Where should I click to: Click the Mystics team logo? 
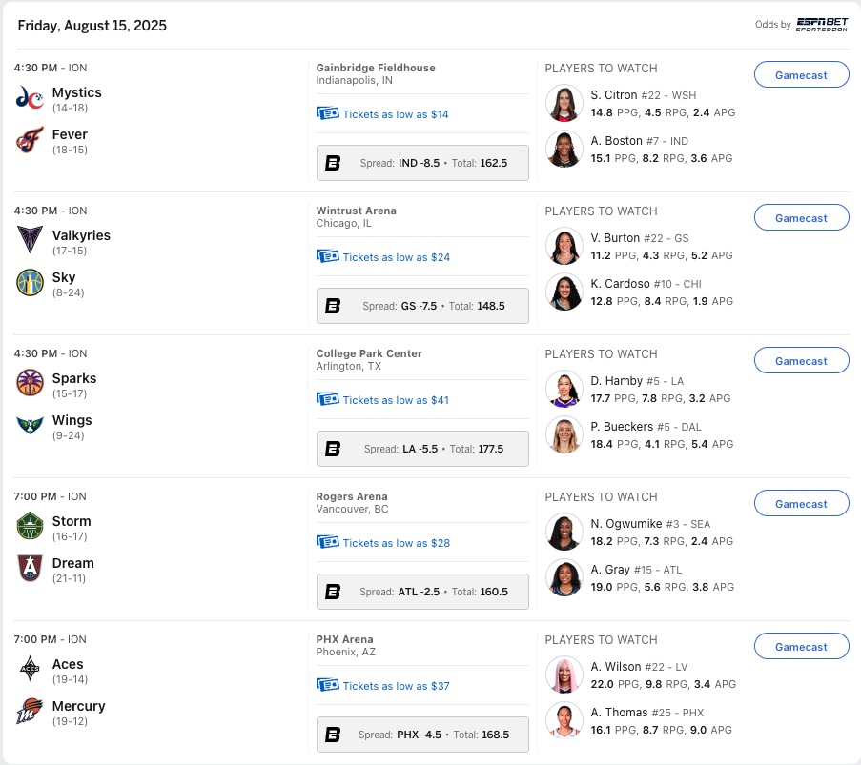tap(30, 98)
